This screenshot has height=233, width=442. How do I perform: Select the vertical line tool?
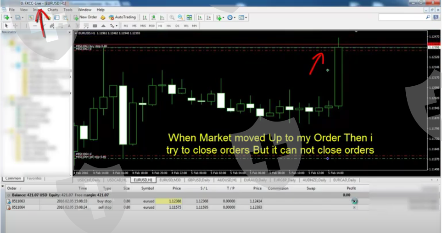pyautogui.click(x=26, y=26)
